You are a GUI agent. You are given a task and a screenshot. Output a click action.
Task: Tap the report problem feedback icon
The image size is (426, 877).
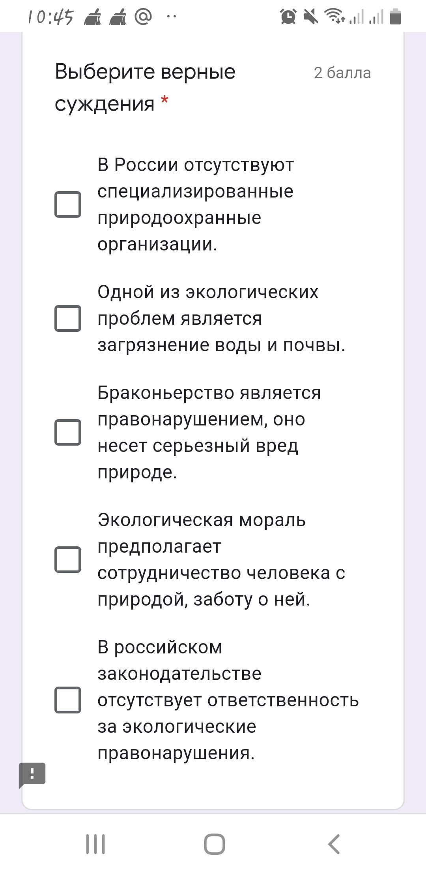32,773
